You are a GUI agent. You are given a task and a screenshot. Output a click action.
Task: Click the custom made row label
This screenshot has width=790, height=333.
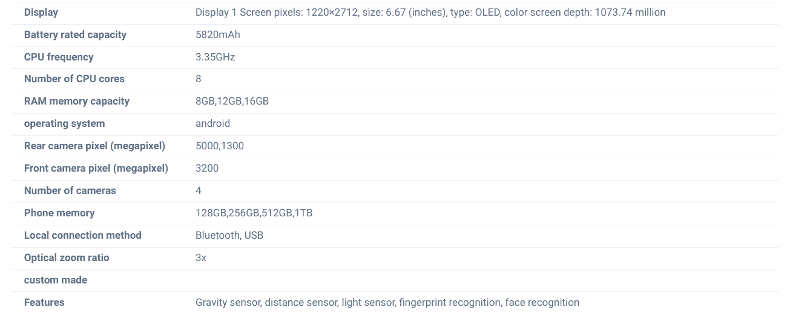pyautogui.click(x=56, y=280)
